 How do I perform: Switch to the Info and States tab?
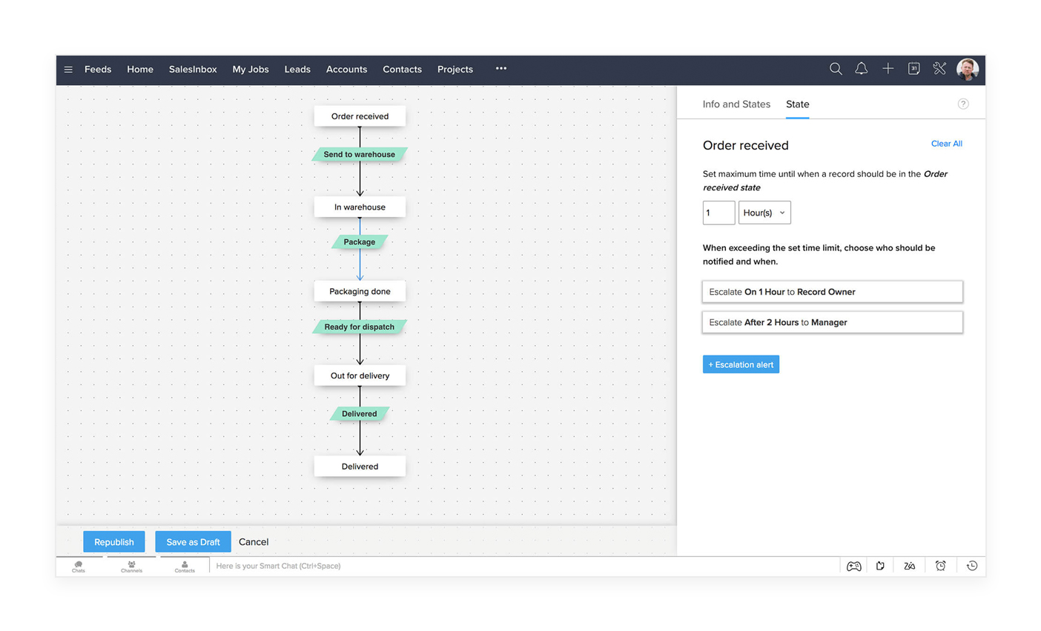736,104
